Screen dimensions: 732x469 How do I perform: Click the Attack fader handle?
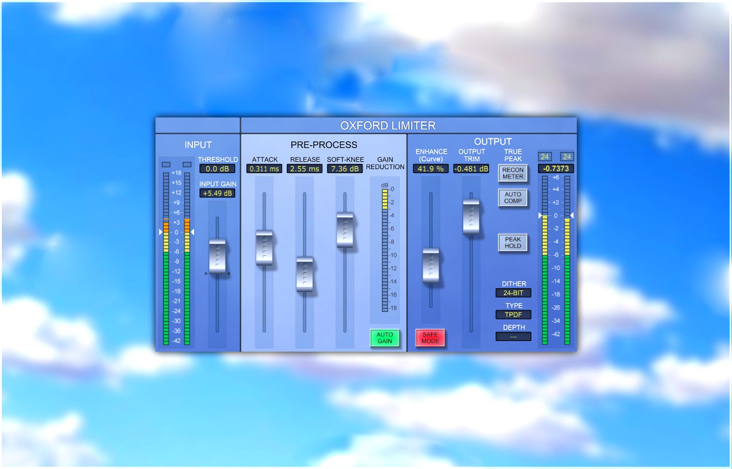pos(264,247)
